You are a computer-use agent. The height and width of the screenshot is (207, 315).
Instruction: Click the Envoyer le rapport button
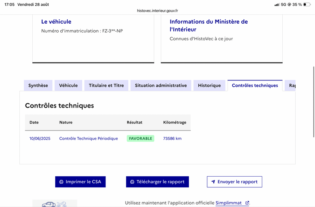pos(234,182)
